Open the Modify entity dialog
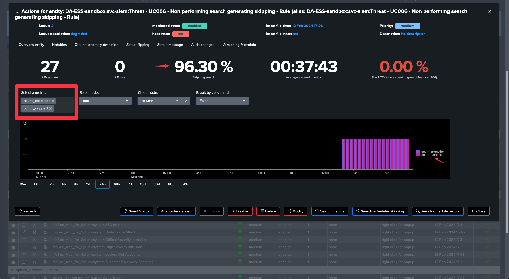 [295, 211]
